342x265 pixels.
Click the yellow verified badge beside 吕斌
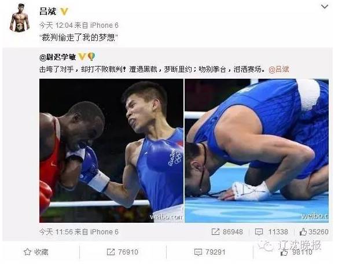(x=64, y=12)
